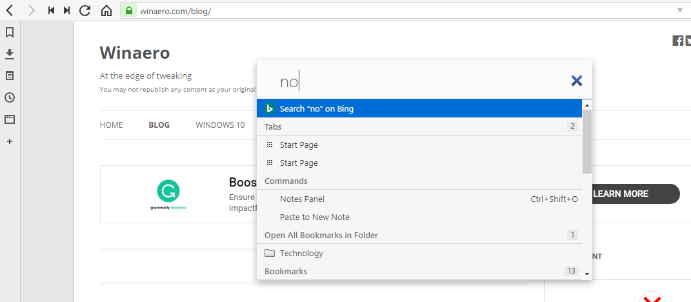691x302 pixels.
Task: Reload the current page
Action: [x=85, y=10]
